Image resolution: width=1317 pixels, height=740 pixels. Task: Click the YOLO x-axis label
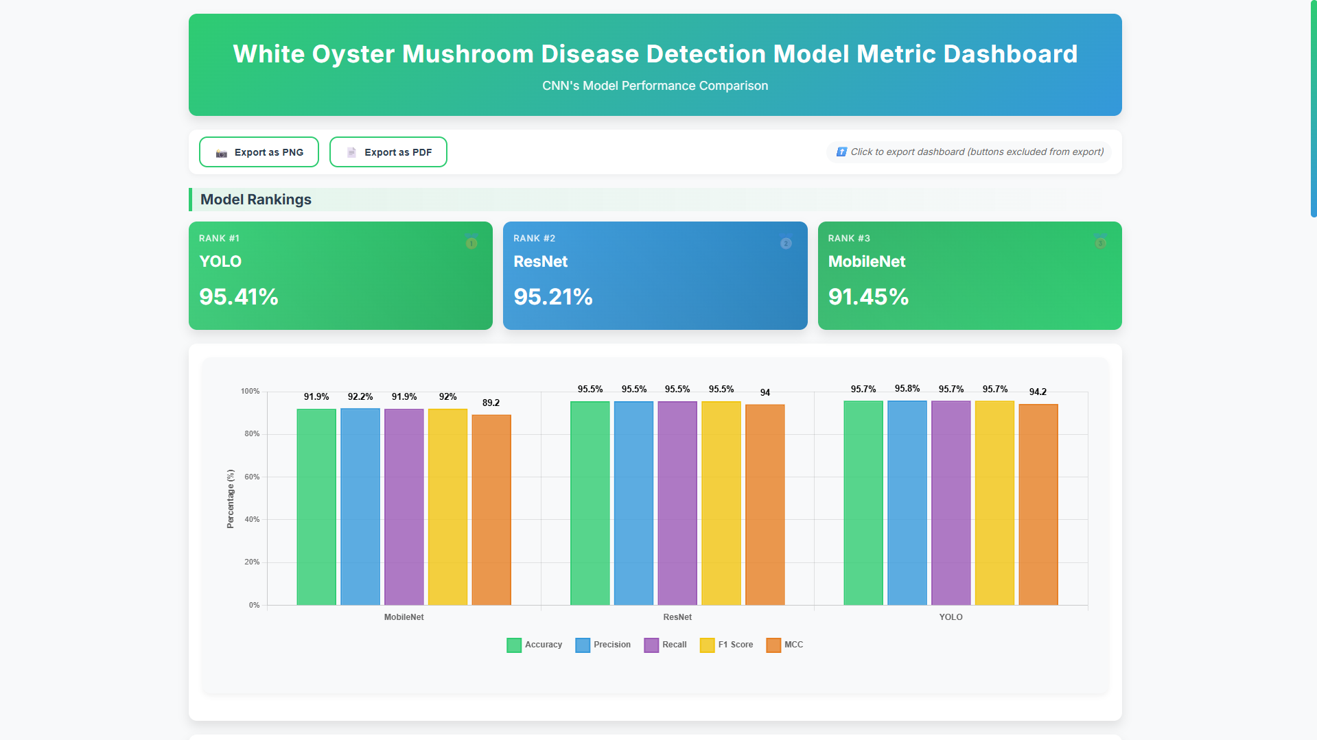(951, 617)
